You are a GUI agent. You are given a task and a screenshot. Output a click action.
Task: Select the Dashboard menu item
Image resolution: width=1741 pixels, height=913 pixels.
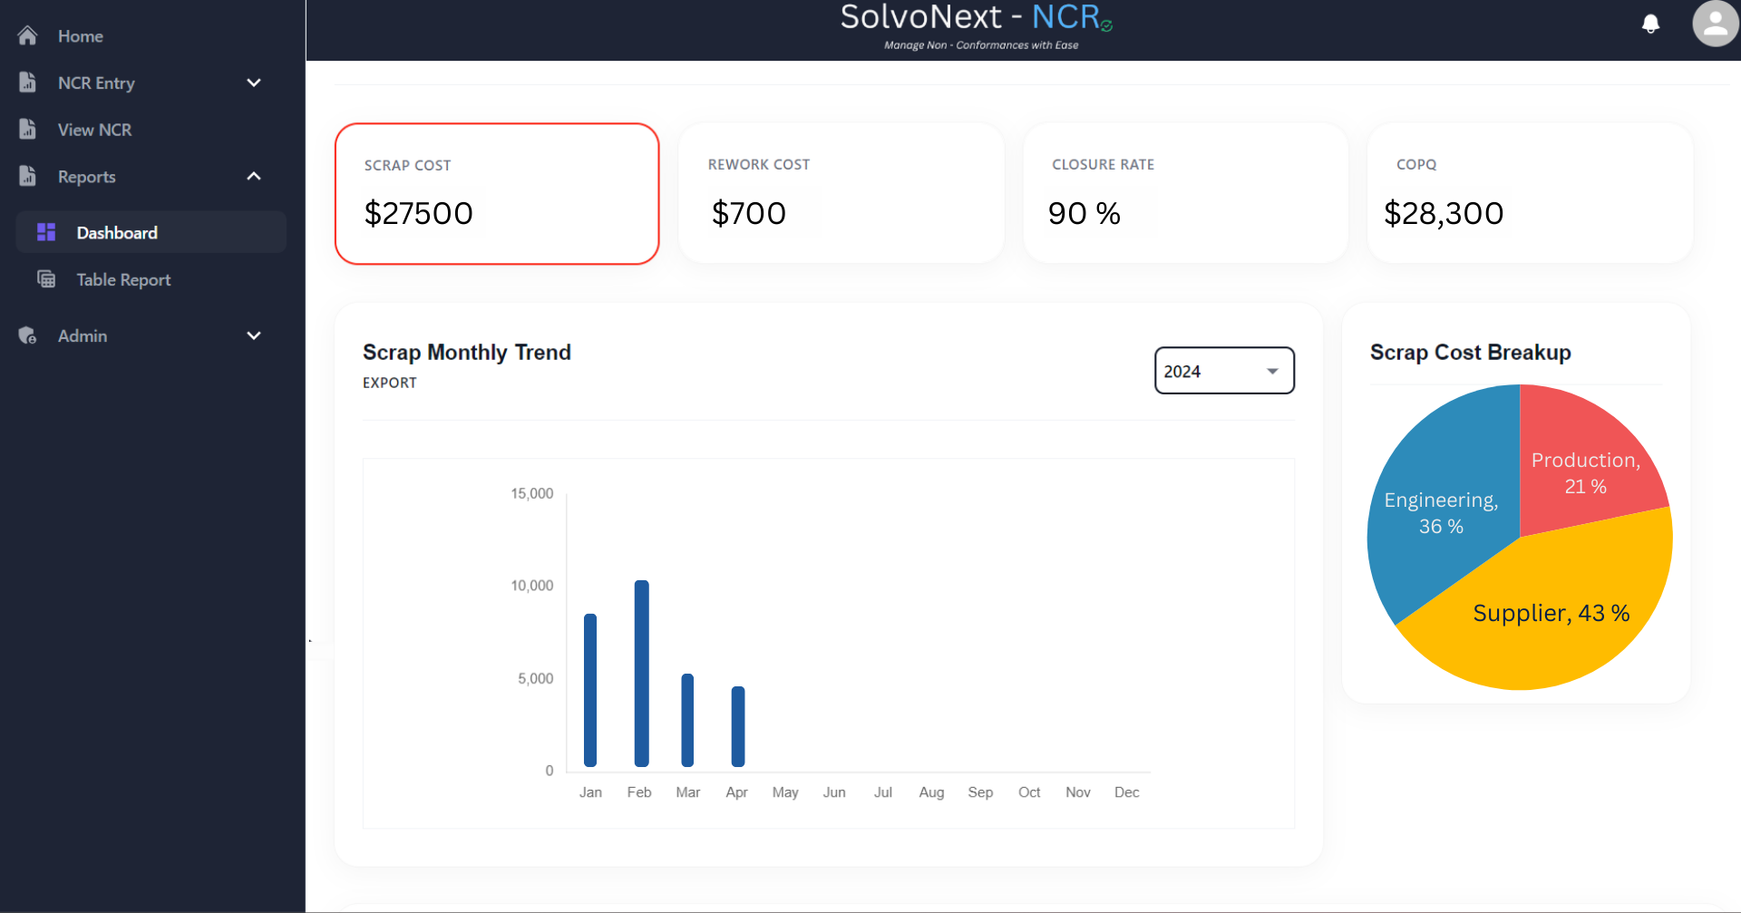point(118,232)
